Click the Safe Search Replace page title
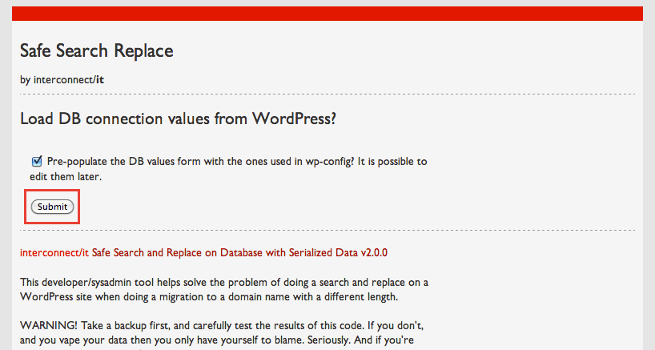The image size is (655, 350). pos(97,51)
